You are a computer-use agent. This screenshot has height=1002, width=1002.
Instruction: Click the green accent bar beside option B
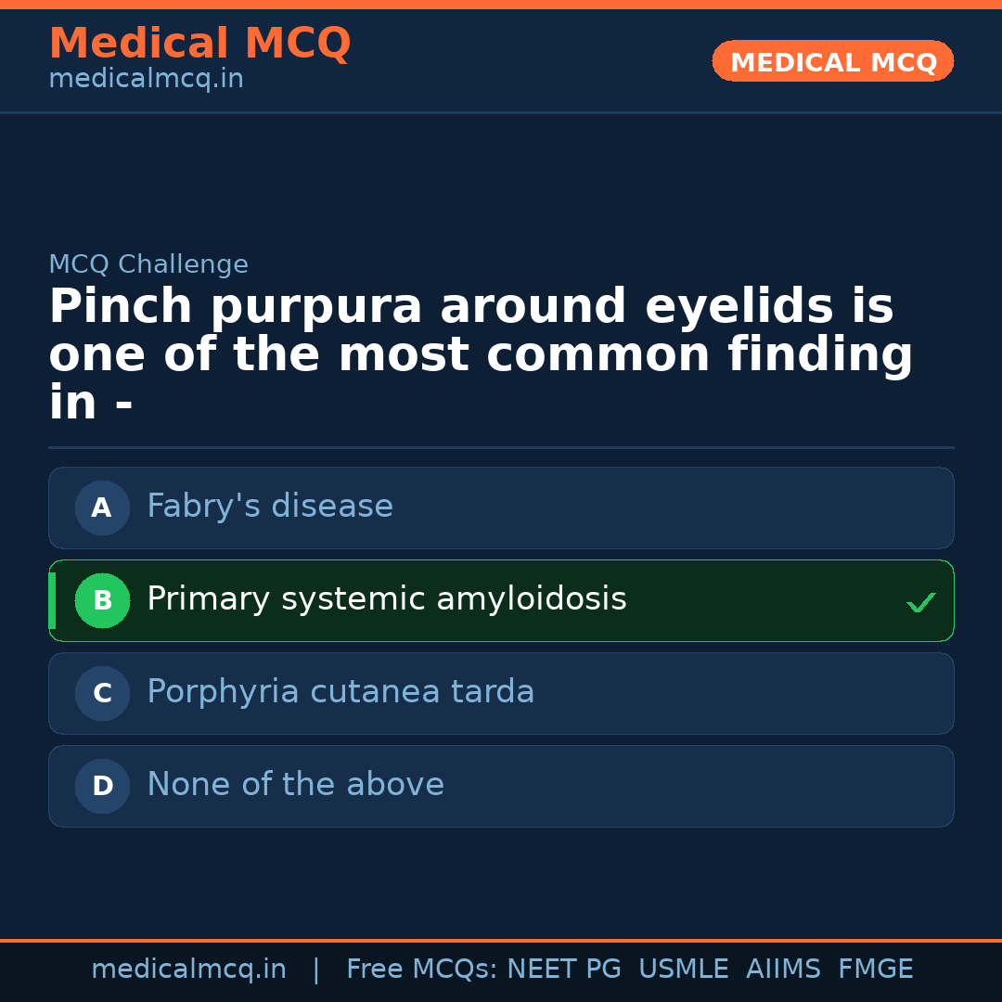52,600
